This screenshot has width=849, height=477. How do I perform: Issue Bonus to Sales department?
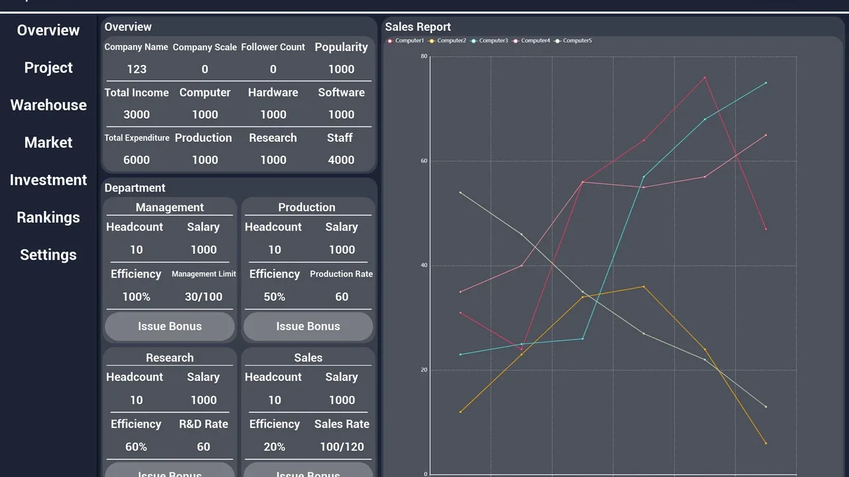(308, 470)
